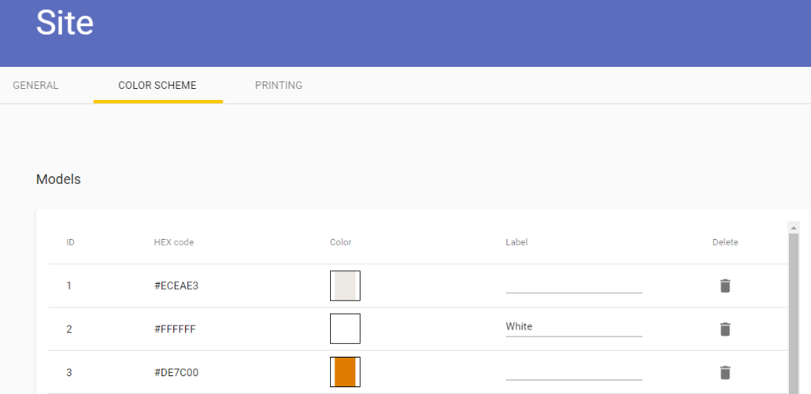This screenshot has width=811, height=394.
Task: Click the Site page title
Action: (x=64, y=23)
